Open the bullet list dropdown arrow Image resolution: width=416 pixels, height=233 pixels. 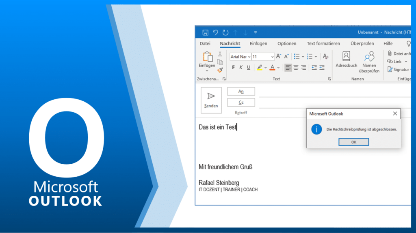click(303, 57)
